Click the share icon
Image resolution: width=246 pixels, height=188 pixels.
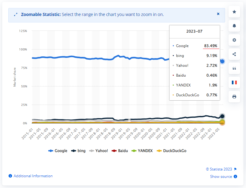click(234, 54)
